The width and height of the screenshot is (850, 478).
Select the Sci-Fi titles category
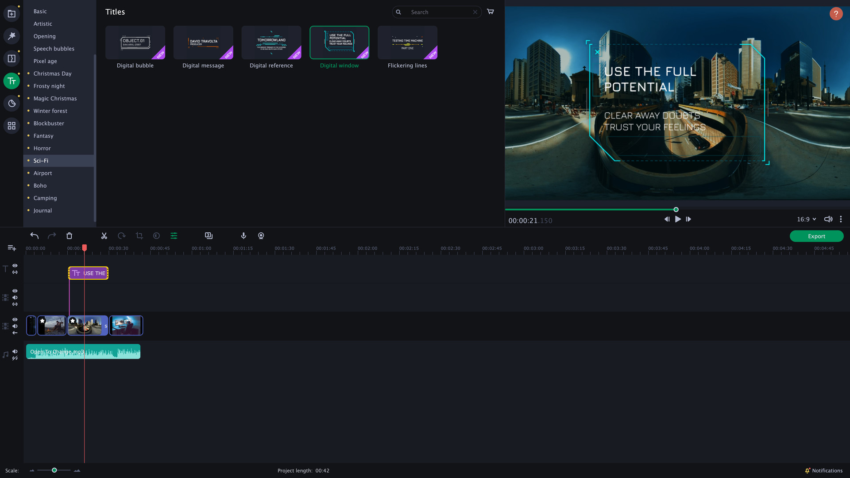[x=40, y=160]
